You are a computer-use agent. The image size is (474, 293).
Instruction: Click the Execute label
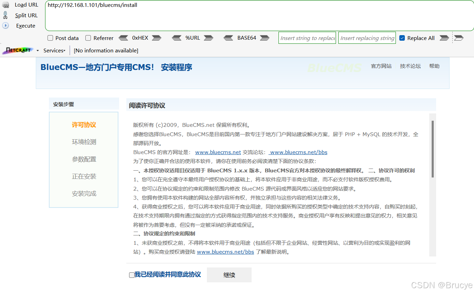pos(26,26)
